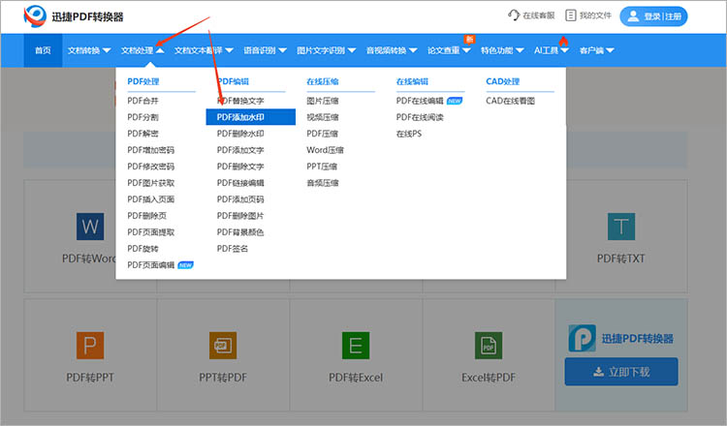Select PDF页面提取 menu item
Image resolution: width=727 pixels, height=426 pixels.
pos(150,232)
